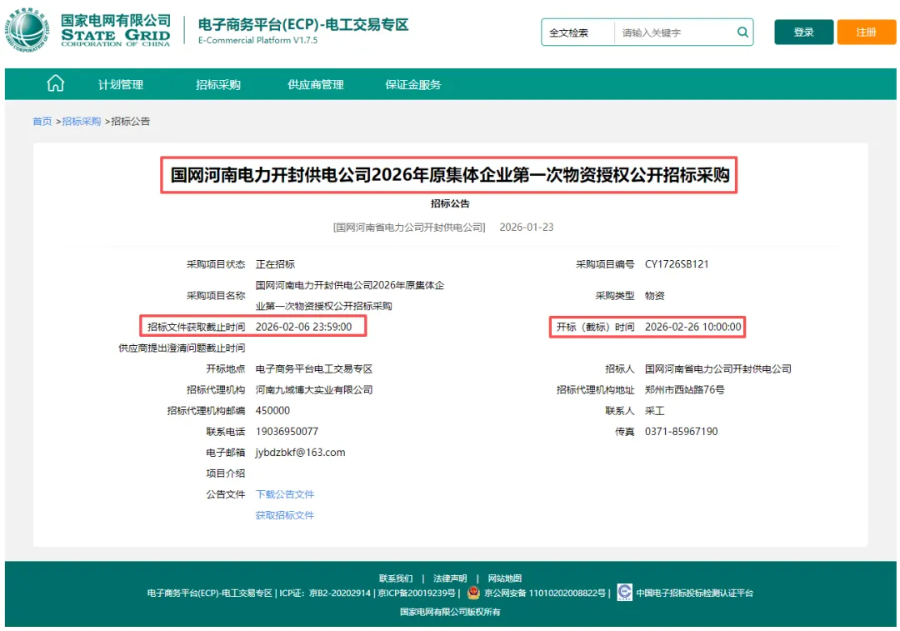Open the 计划管理 menu
This screenshot has width=900, height=631.
(121, 85)
